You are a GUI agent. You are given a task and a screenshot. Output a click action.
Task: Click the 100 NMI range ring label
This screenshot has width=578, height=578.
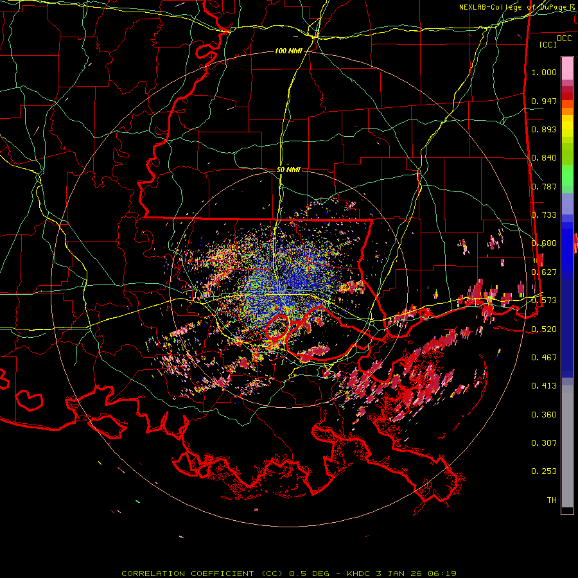(288, 51)
